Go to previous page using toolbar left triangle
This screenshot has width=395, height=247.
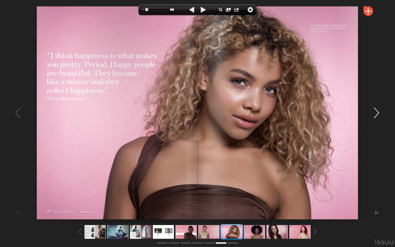pos(191,10)
